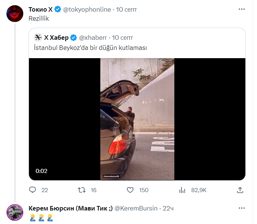Open Токио Х profile avatar
Image resolution: width=257 pixels, height=224 pixels.
click(15, 14)
